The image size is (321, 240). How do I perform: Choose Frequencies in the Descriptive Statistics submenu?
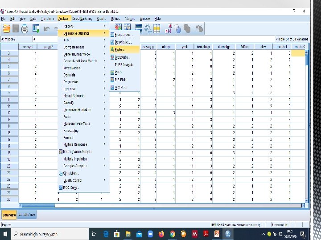pyautogui.click(x=125, y=35)
